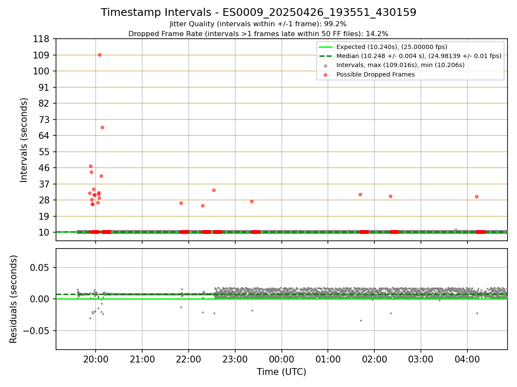
Task: Click the red point at 33 seconds near 22:30
Action: tap(214, 190)
